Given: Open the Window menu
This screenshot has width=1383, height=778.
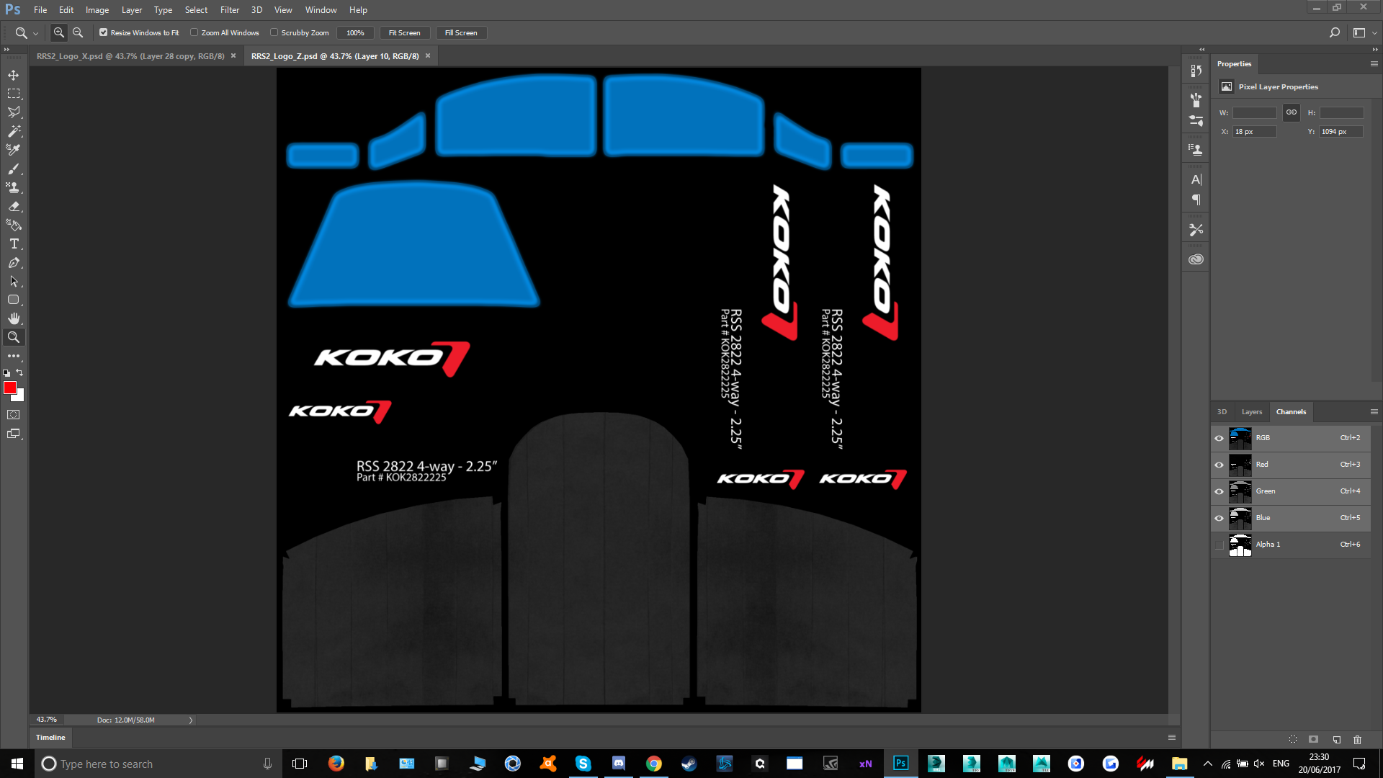Looking at the screenshot, I should 321,10.
